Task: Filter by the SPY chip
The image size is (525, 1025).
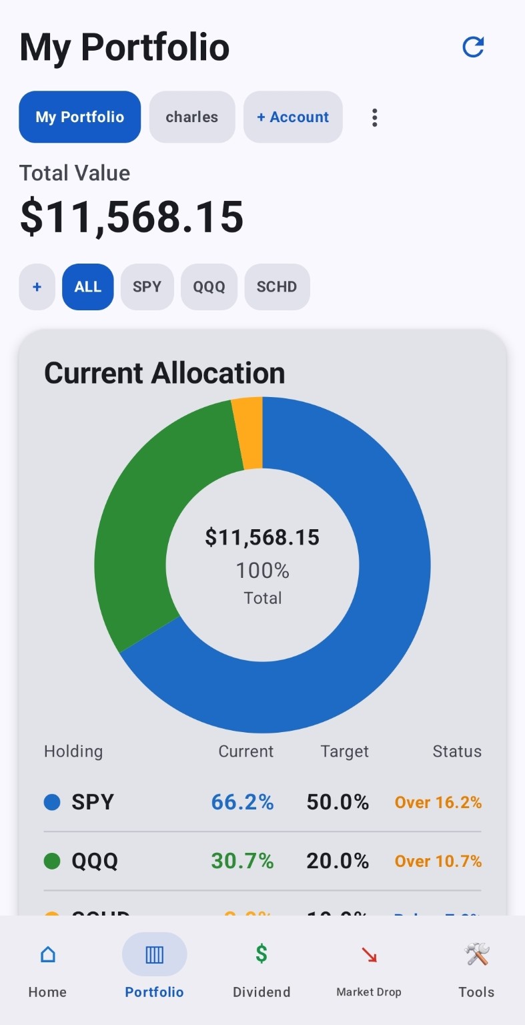Action: point(147,287)
